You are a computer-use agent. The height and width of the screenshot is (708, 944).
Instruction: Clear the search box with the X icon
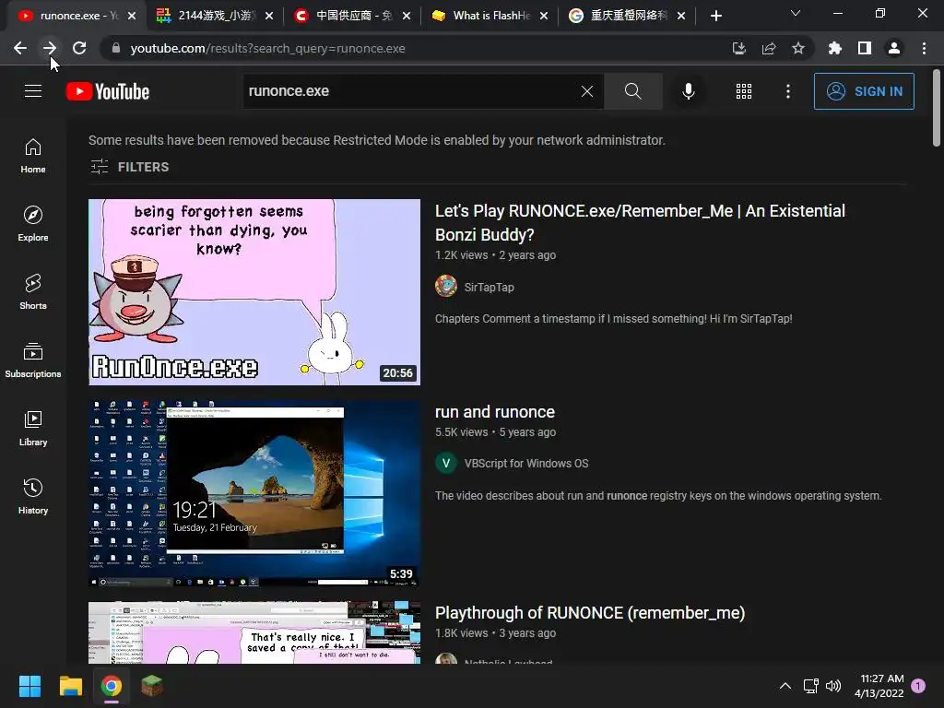(x=587, y=91)
